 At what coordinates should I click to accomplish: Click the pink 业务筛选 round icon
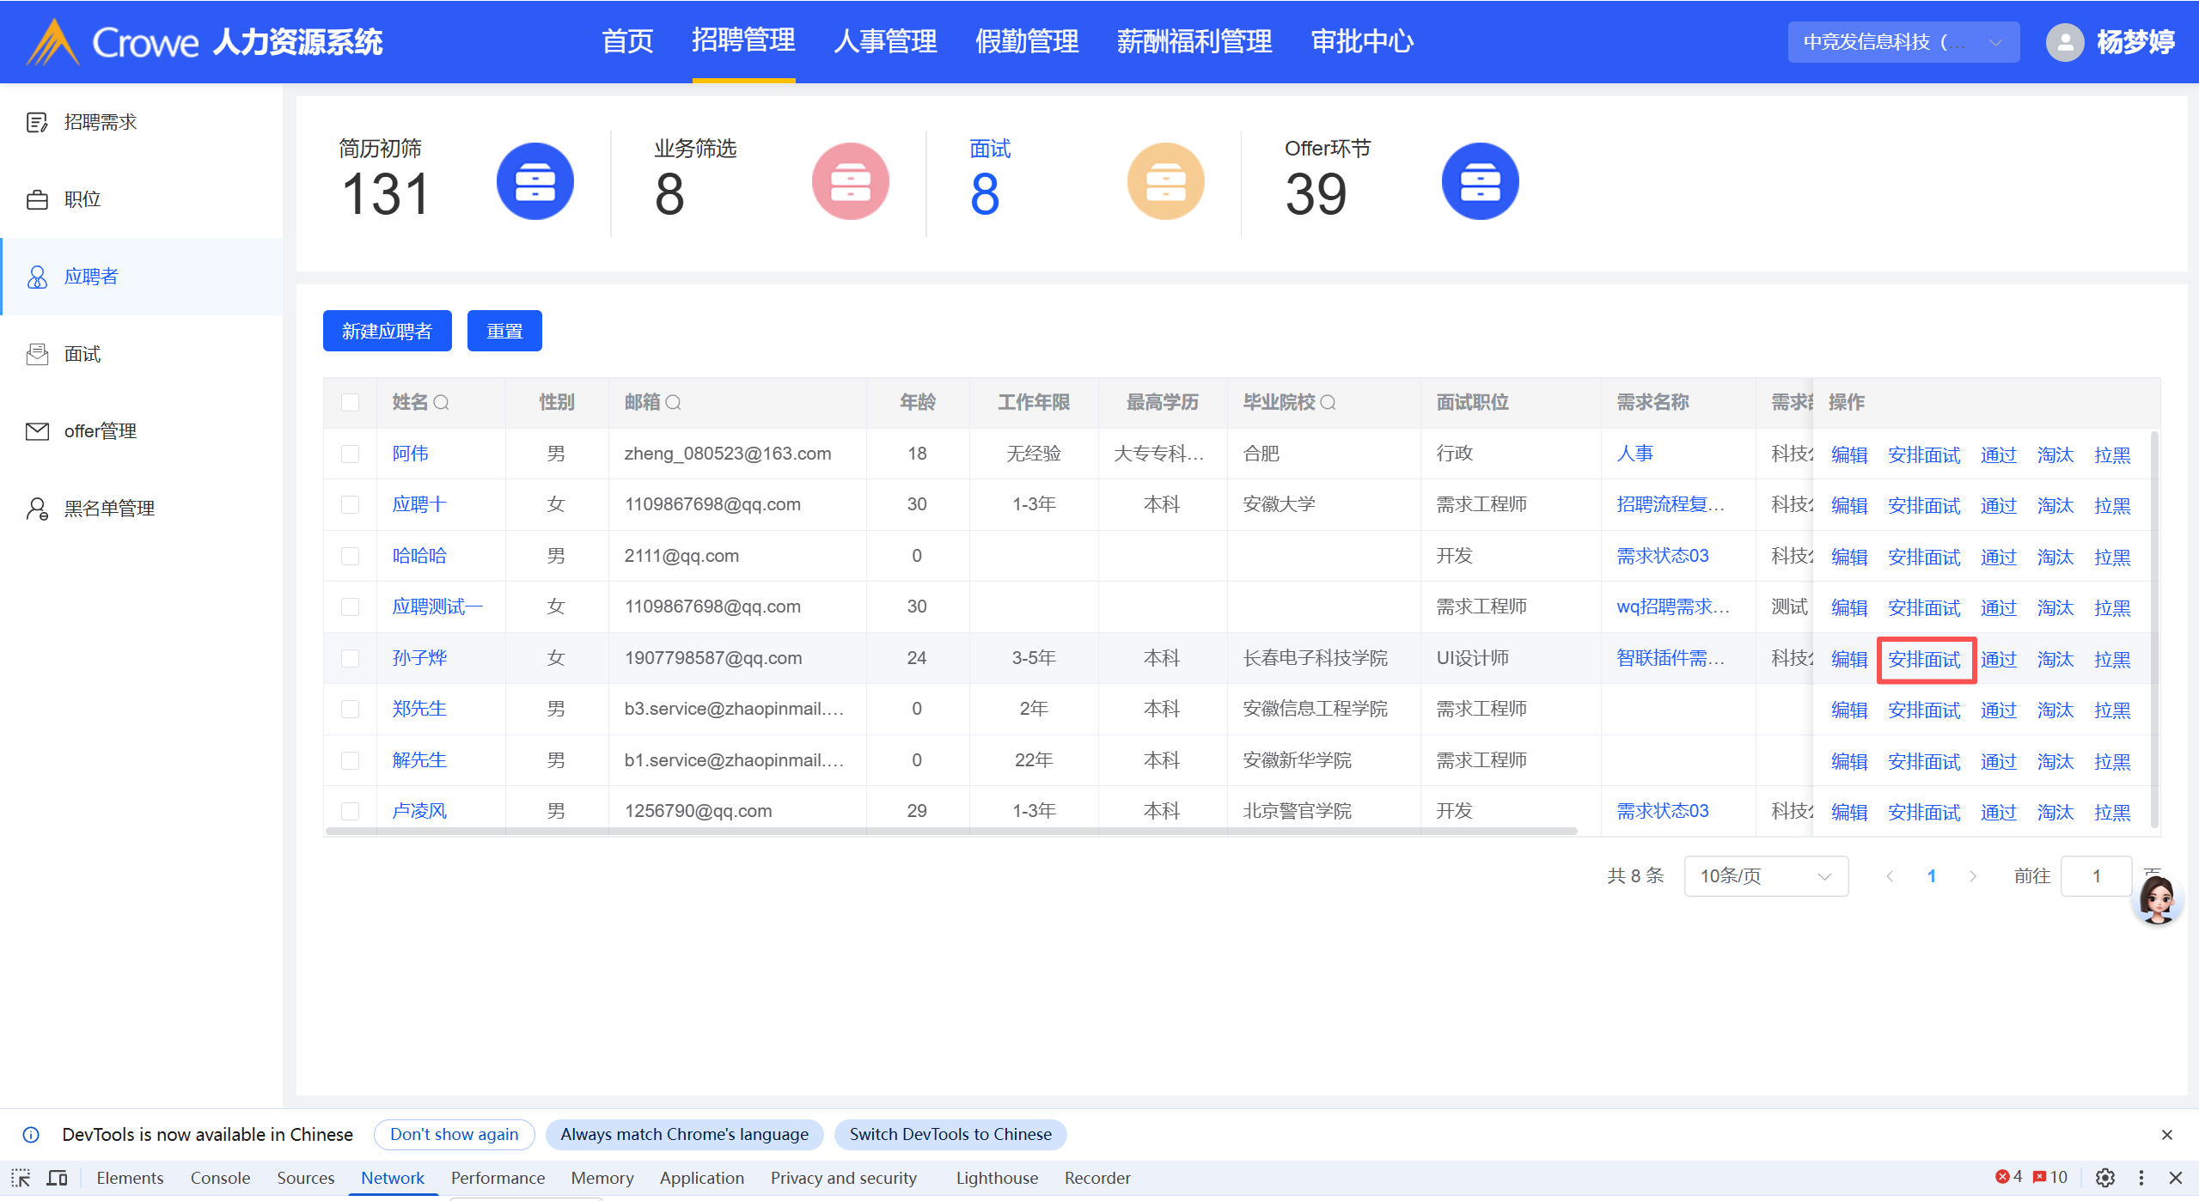click(849, 181)
